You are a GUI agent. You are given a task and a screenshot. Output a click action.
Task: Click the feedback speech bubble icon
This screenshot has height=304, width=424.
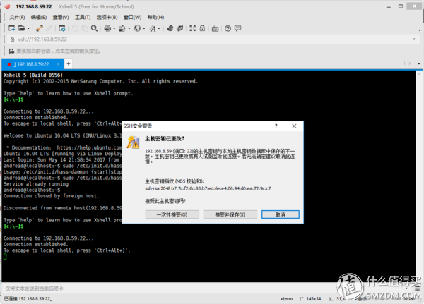click(x=237, y=28)
